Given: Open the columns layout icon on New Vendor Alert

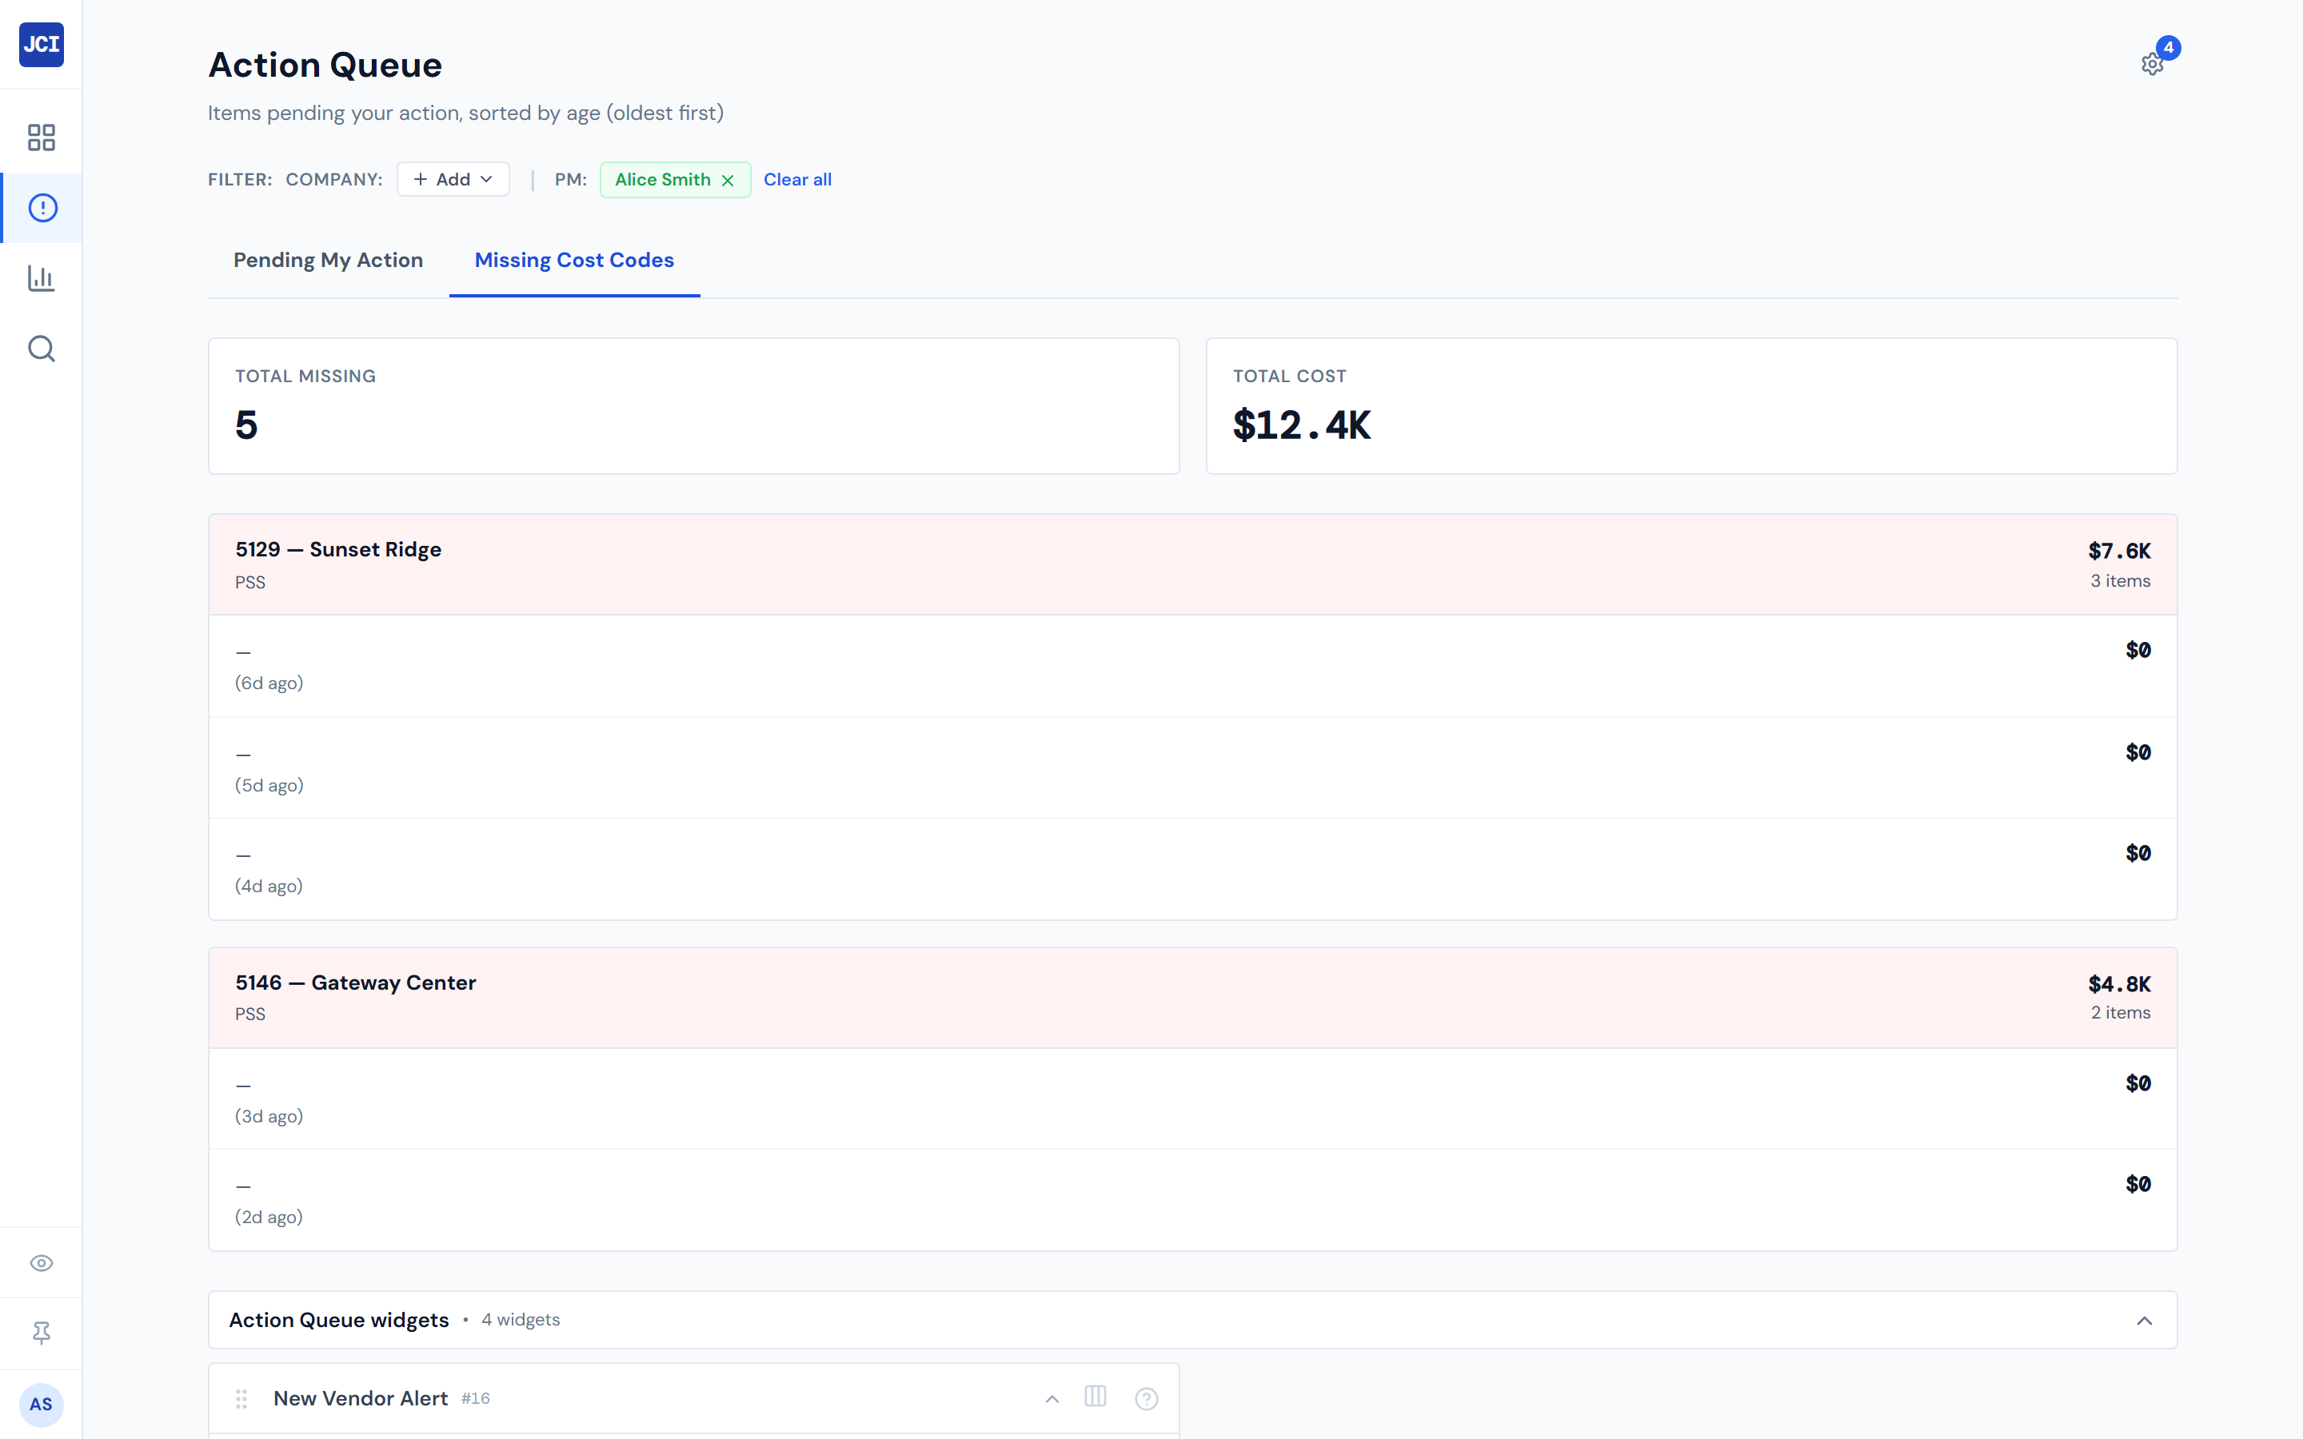Looking at the screenshot, I should tap(1096, 1398).
